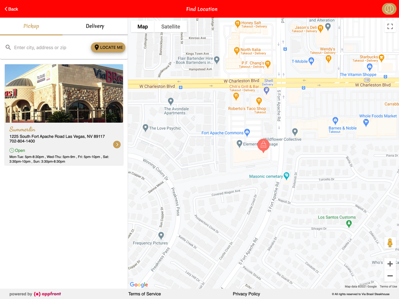The height and width of the screenshot is (299, 399).
Task: Click the LOCATE ME button
Action: pyautogui.click(x=108, y=47)
